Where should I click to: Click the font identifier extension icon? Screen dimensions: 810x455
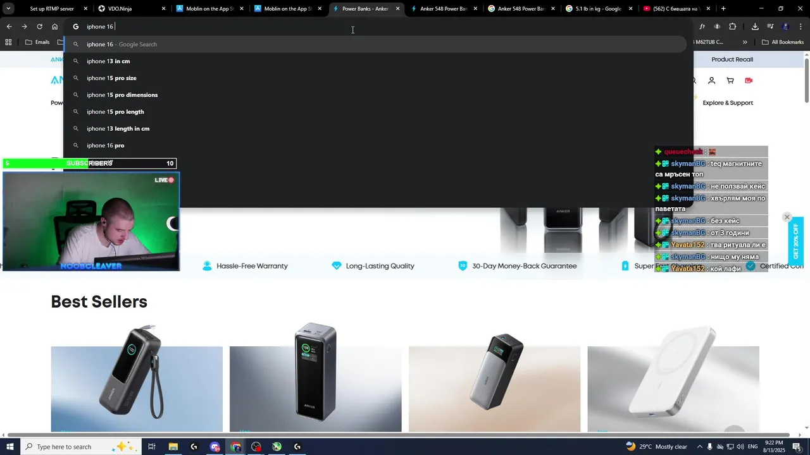coord(702,27)
